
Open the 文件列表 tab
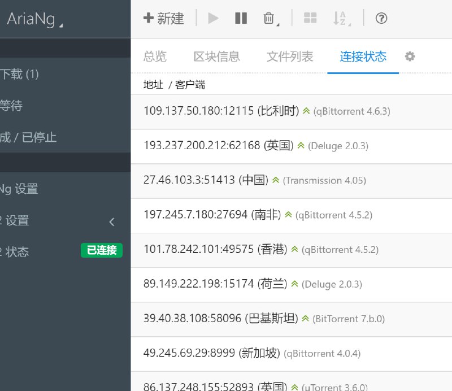(x=289, y=57)
